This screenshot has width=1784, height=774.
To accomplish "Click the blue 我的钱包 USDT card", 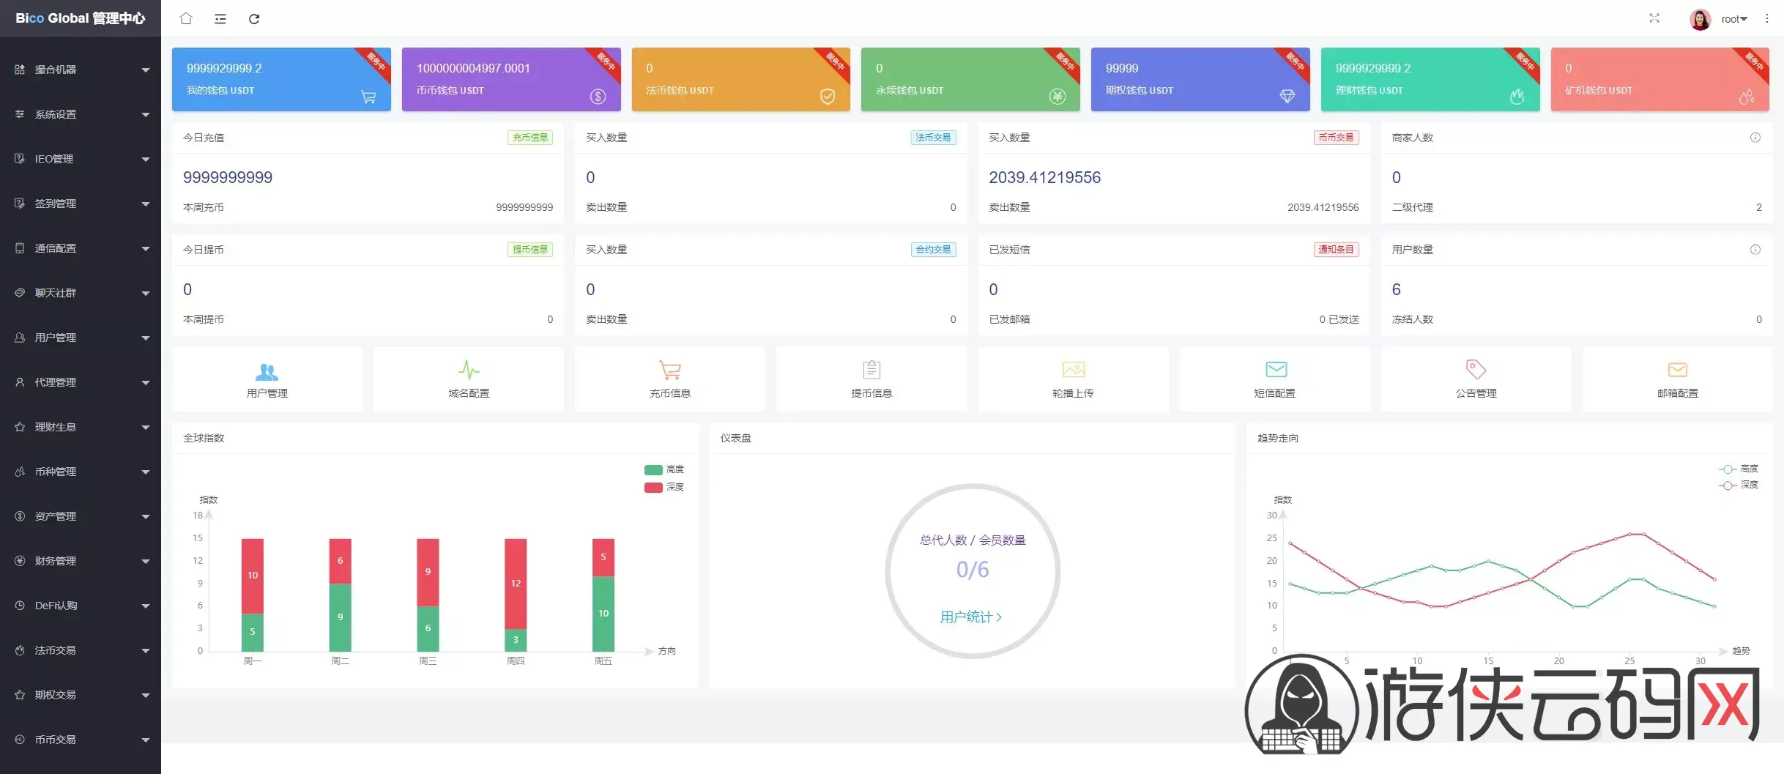I will pyautogui.click(x=281, y=79).
